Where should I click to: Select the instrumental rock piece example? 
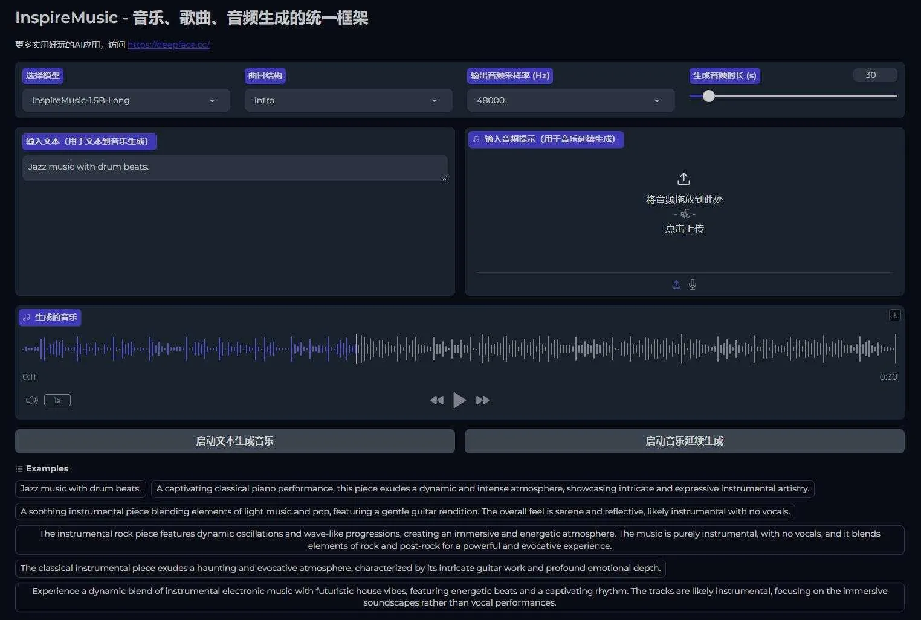tap(460, 540)
